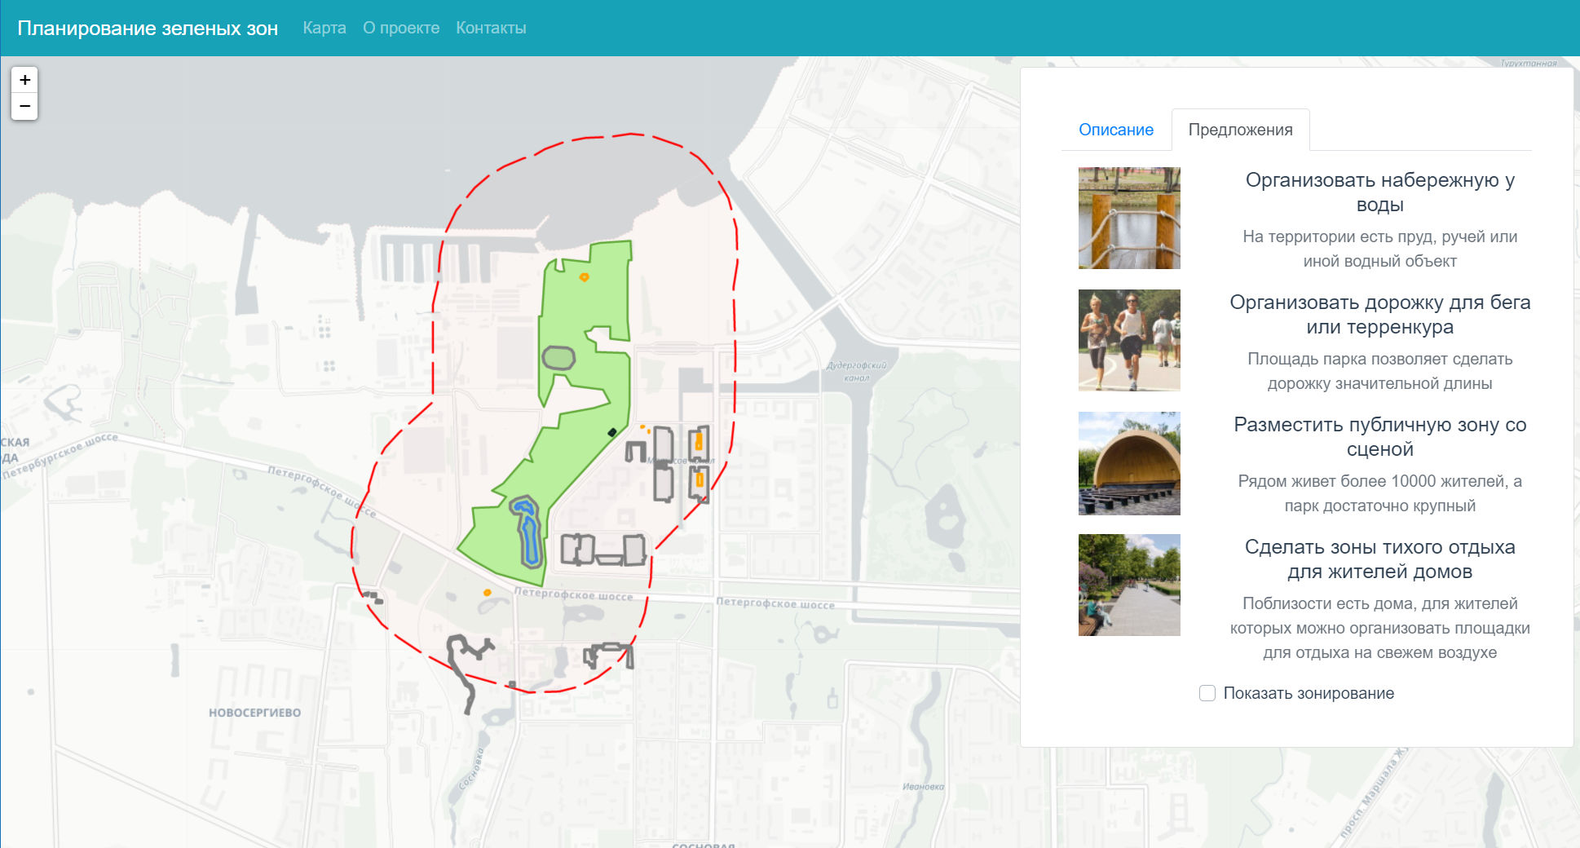Select the wooden stage shell thumbnail
The width and height of the screenshot is (1580, 848).
coord(1129,462)
